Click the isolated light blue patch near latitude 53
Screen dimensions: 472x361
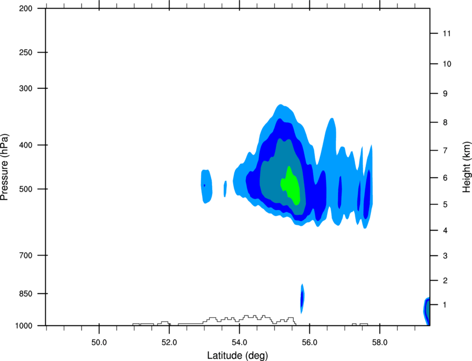click(207, 187)
